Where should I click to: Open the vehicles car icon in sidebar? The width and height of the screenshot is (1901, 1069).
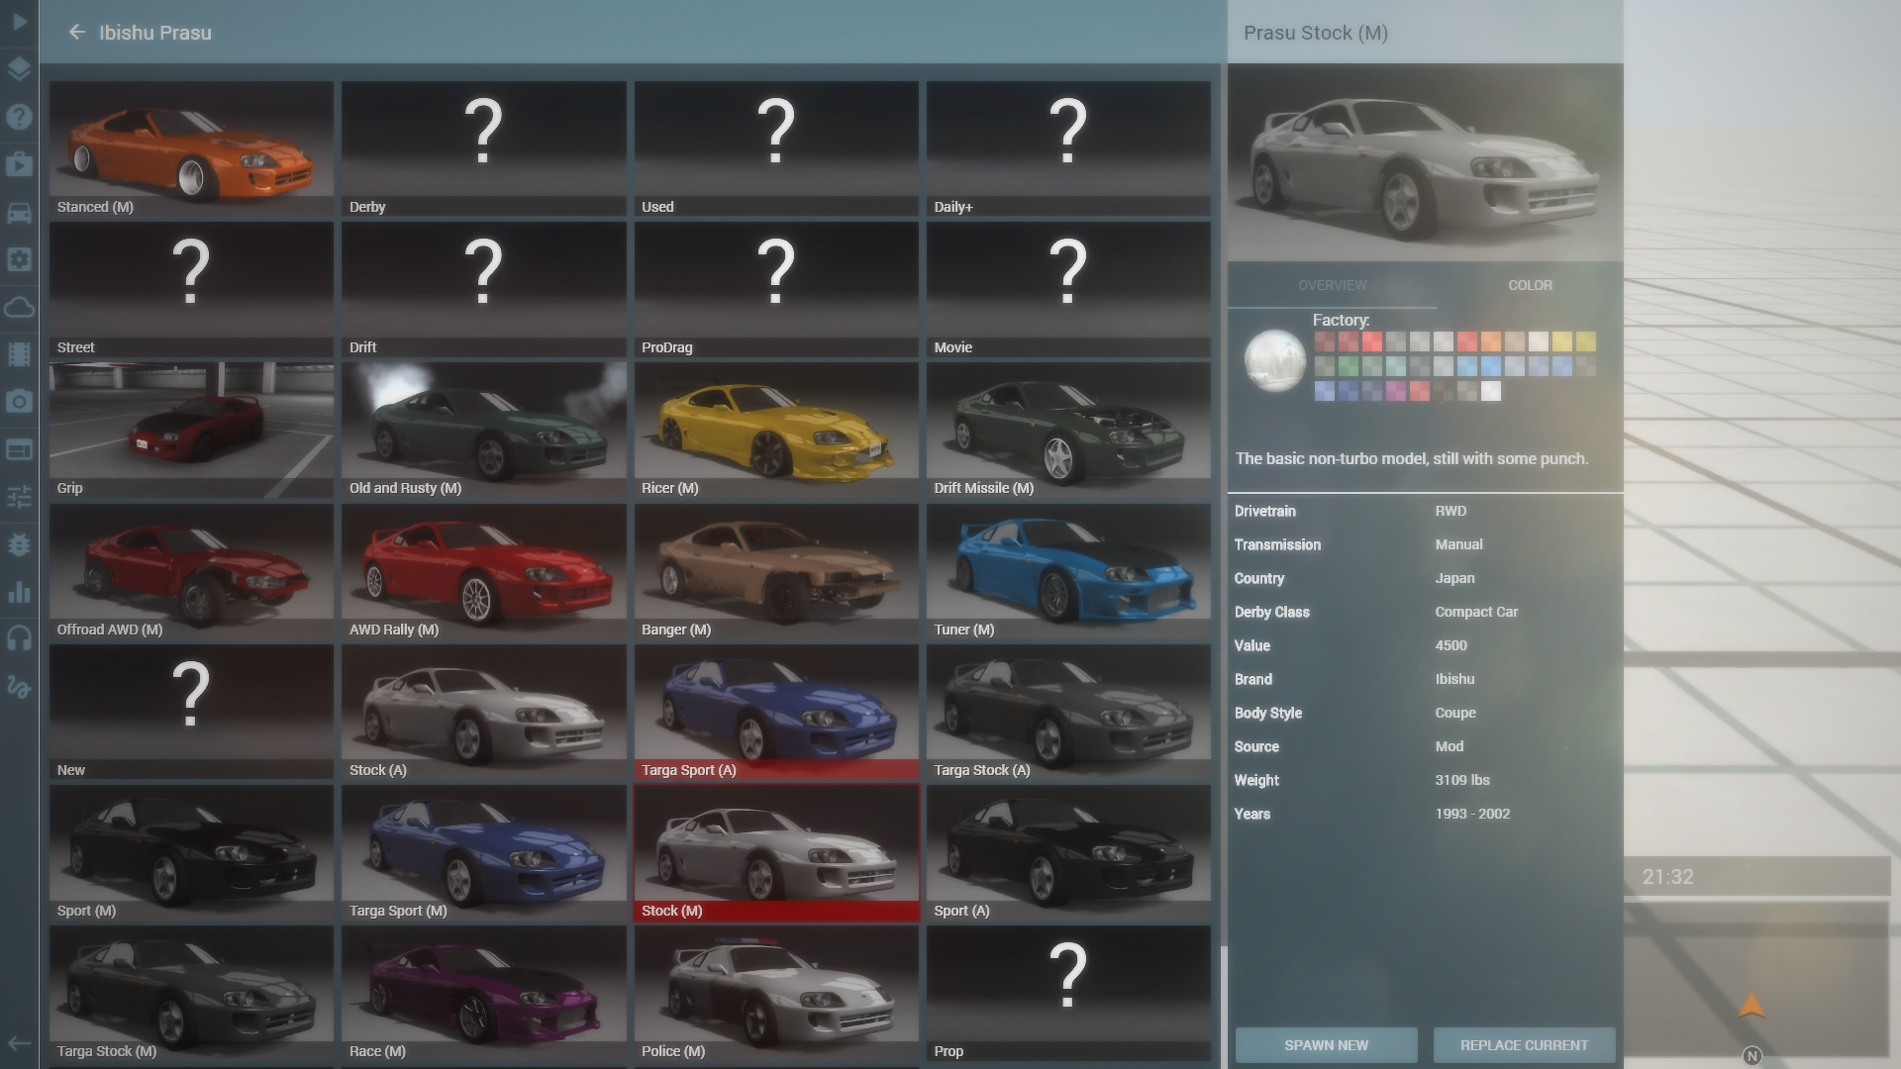(20, 212)
